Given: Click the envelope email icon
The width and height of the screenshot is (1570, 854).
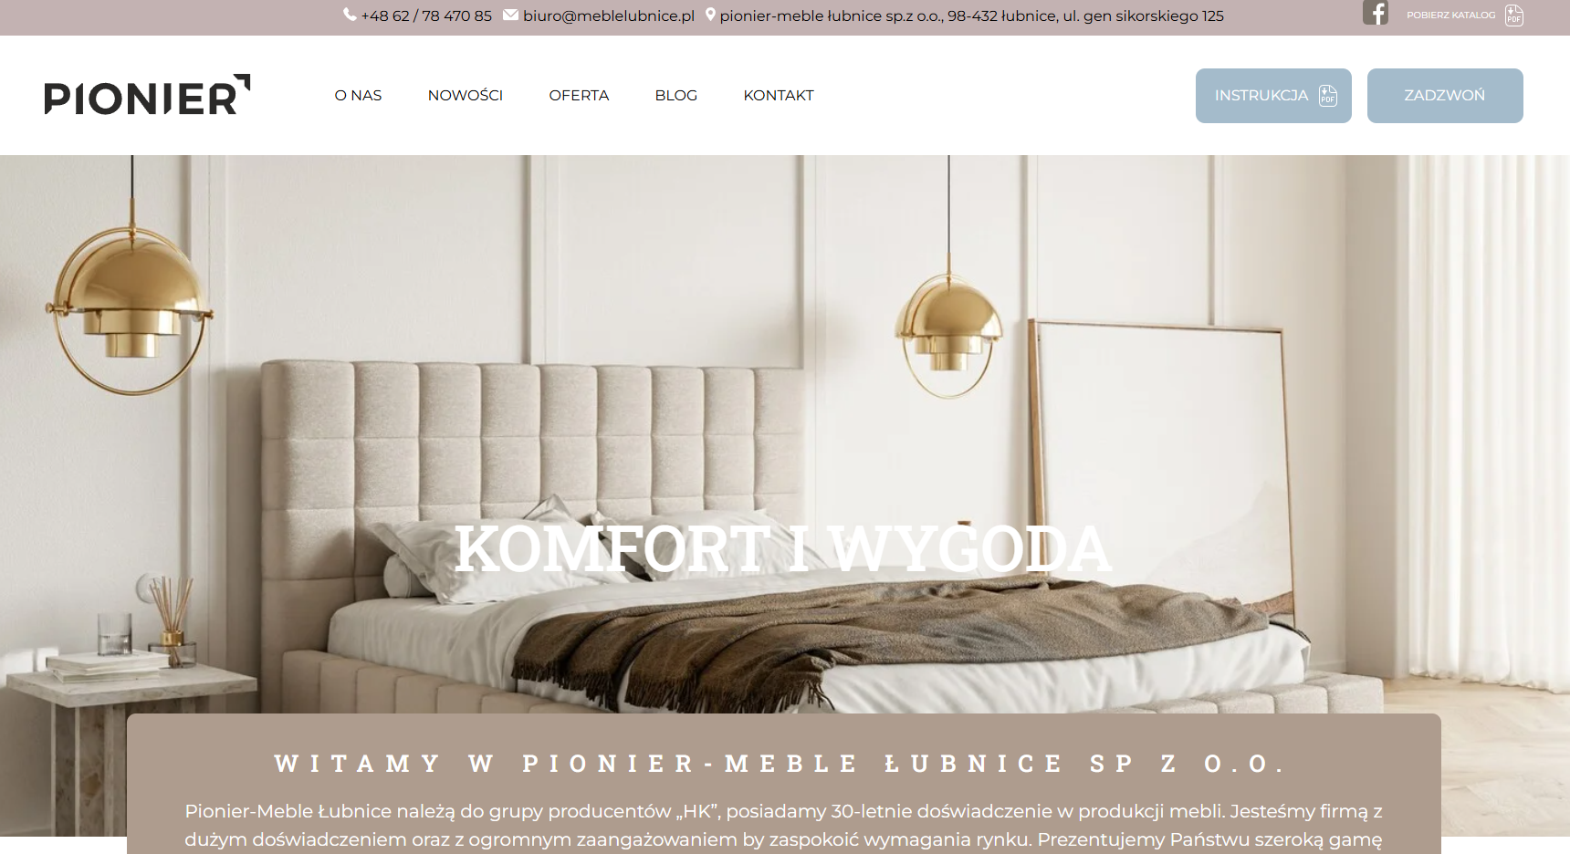Looking at the screenshot, I should (x=510, y=15).
